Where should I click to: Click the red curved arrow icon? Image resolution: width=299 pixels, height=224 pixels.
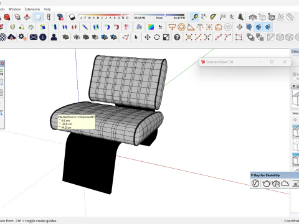point(116,27)
